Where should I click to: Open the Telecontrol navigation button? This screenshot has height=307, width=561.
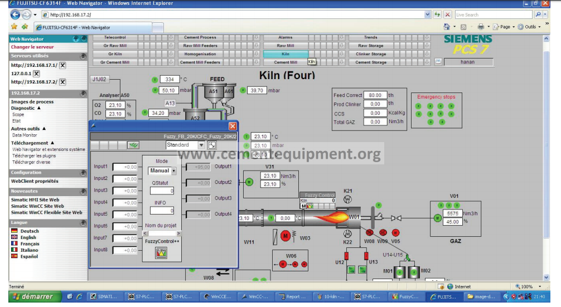(x=115, y=37)
